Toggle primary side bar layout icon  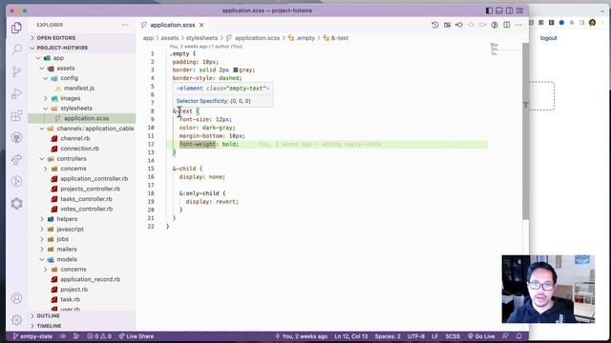(x=489, y=10)
